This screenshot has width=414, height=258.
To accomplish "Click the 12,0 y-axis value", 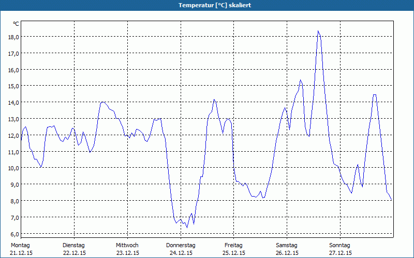I will 14,136.
